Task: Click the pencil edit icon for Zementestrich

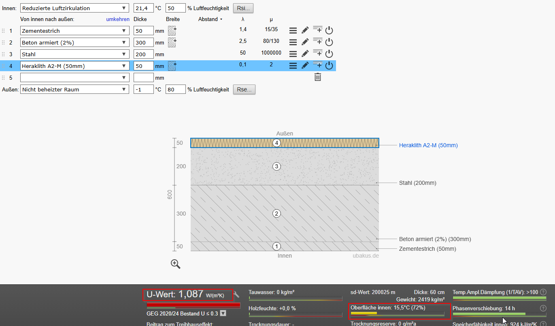Action: [x=305, y=31]
